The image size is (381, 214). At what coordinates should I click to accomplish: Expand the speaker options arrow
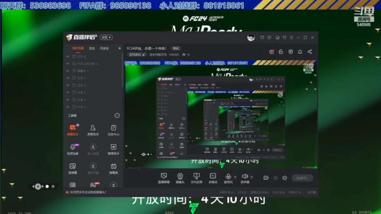(x=251, y=176)
